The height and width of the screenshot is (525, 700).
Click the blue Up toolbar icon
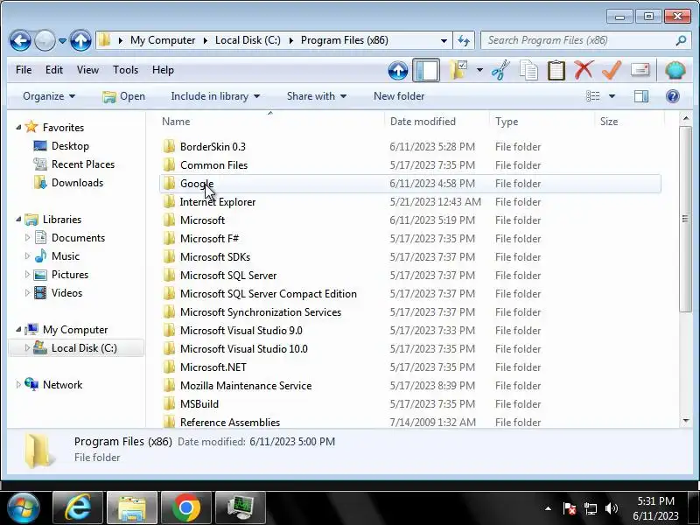pos(398,70)
